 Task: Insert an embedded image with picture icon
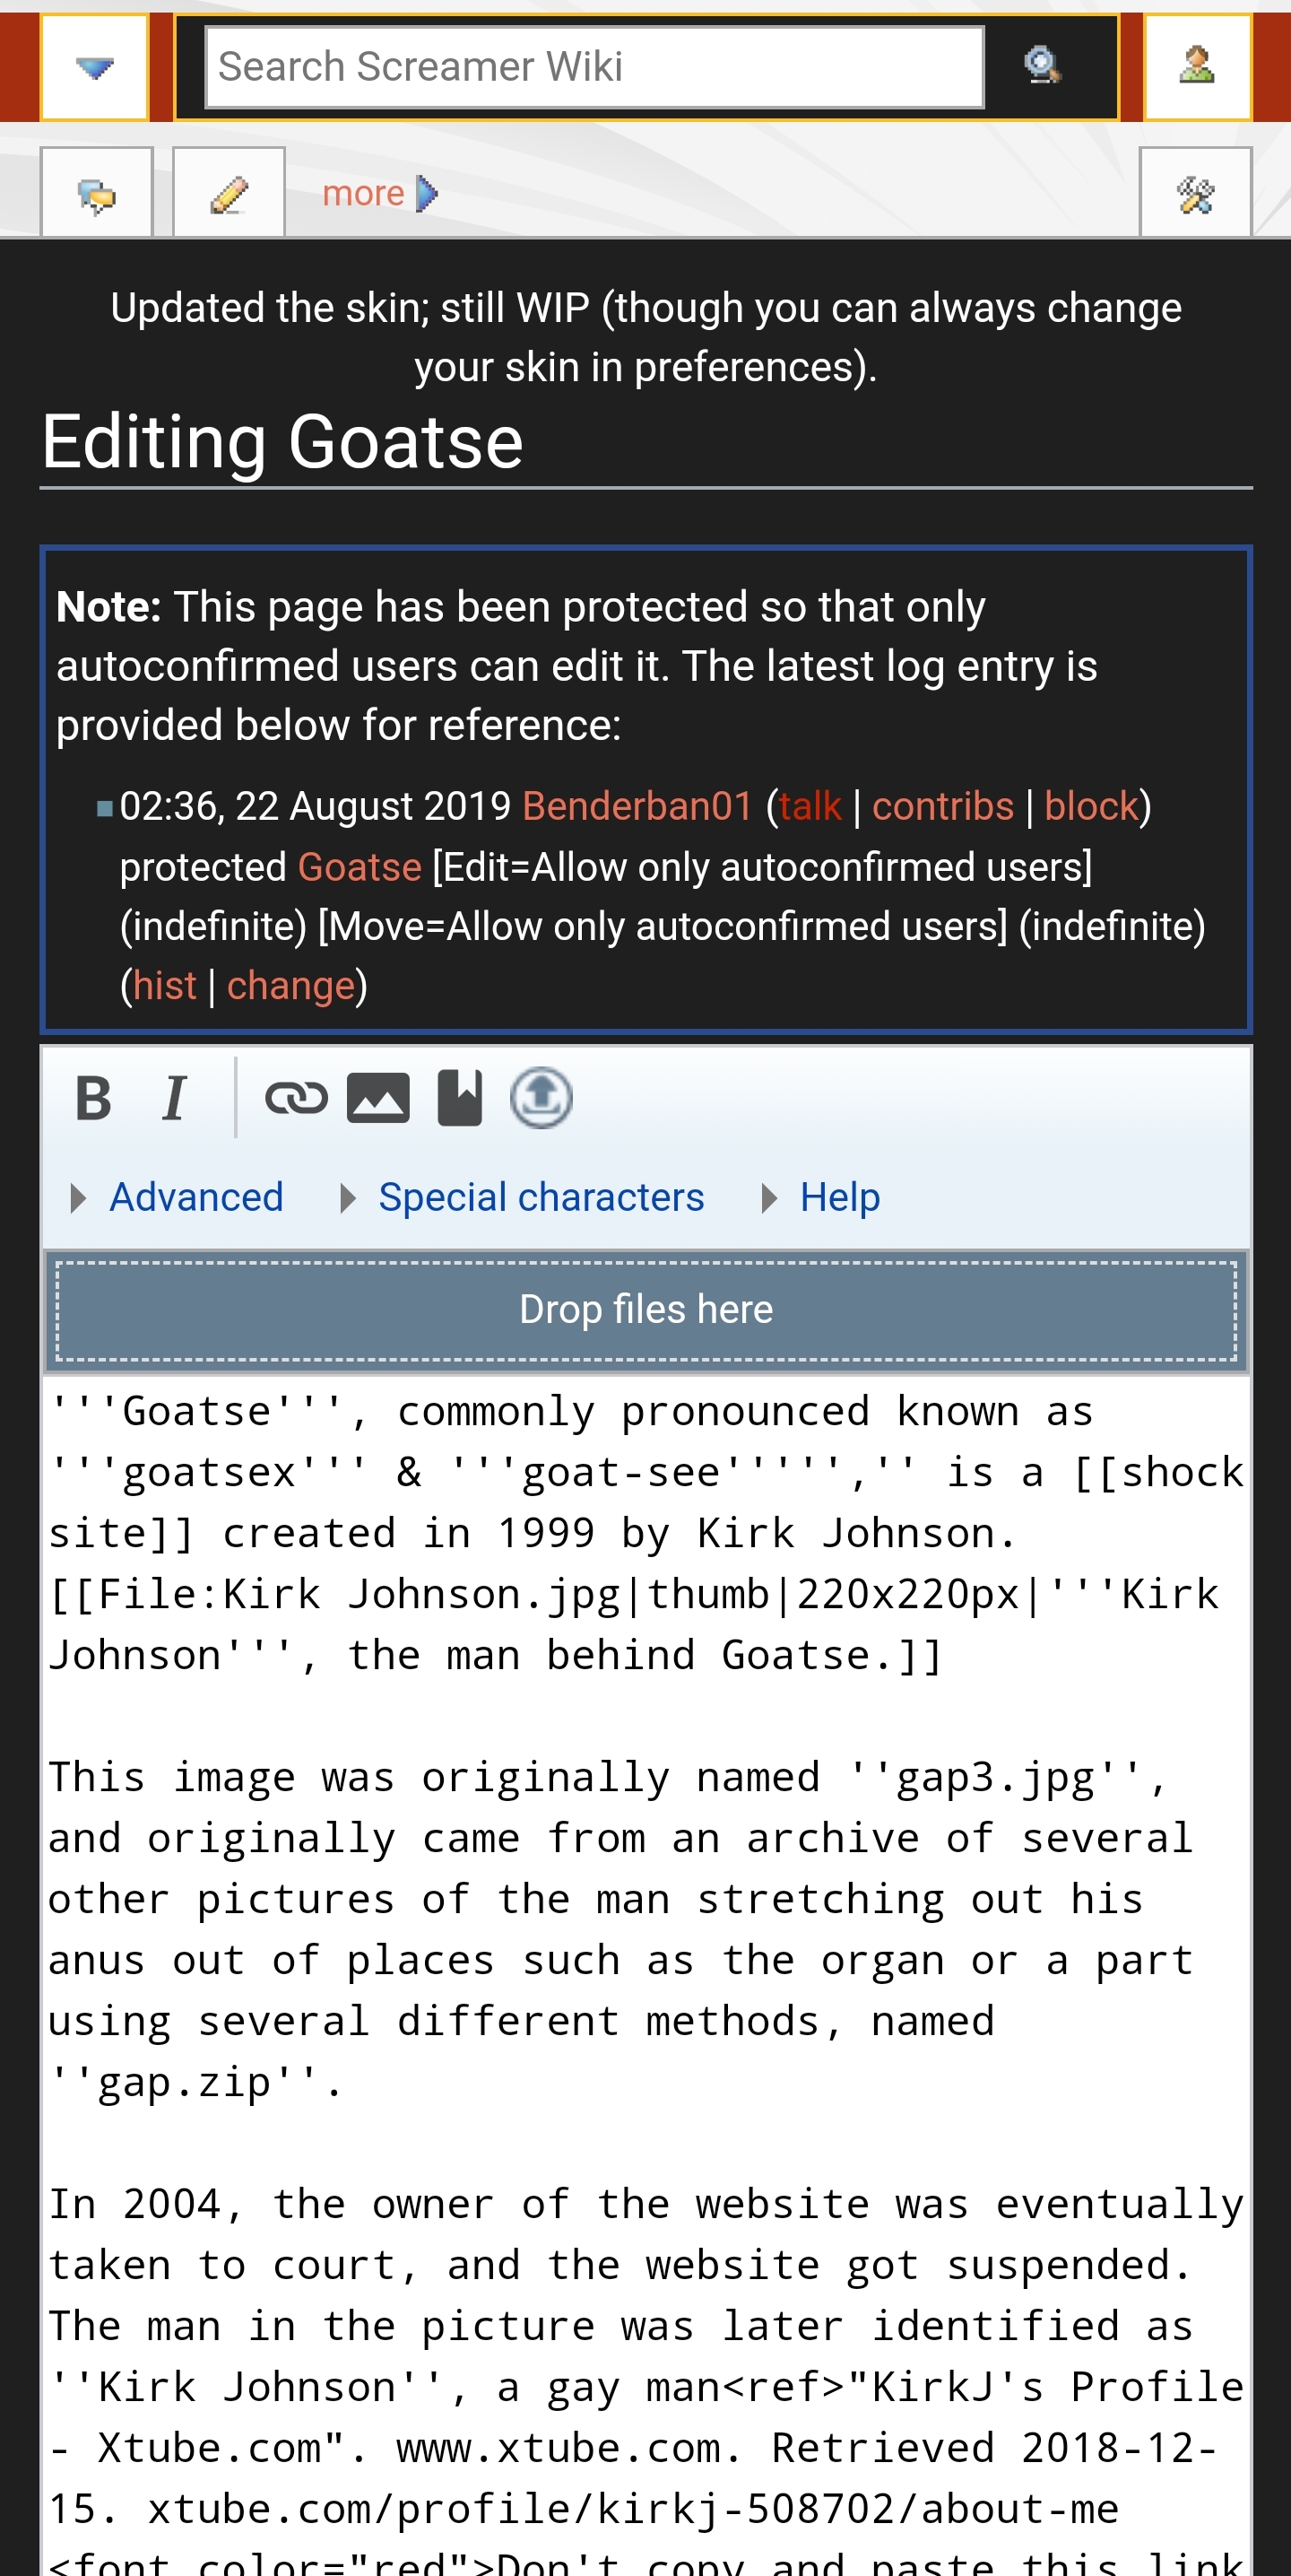tap(377, 1098)
